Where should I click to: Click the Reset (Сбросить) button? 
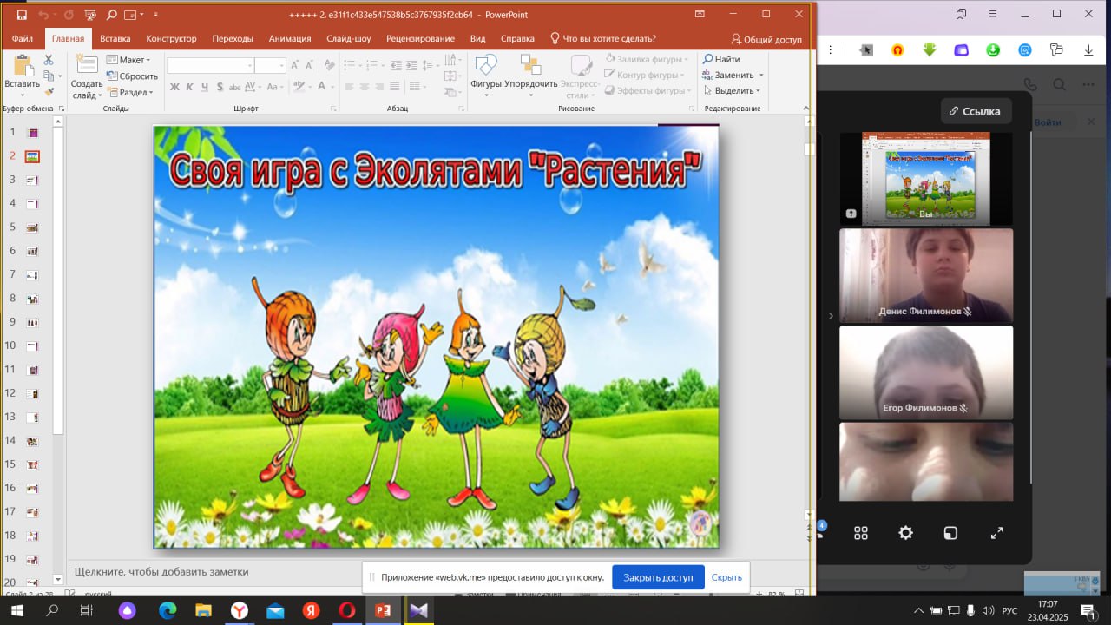tap(133, 76)
